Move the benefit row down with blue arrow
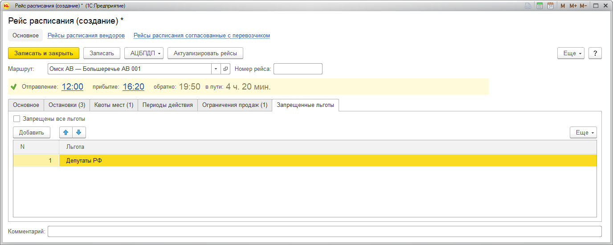The image size is (613, 245). click(79, 132)
